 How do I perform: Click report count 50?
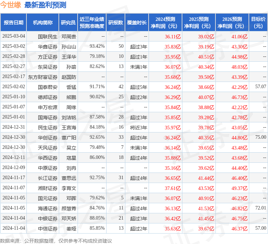click(121, 46)
